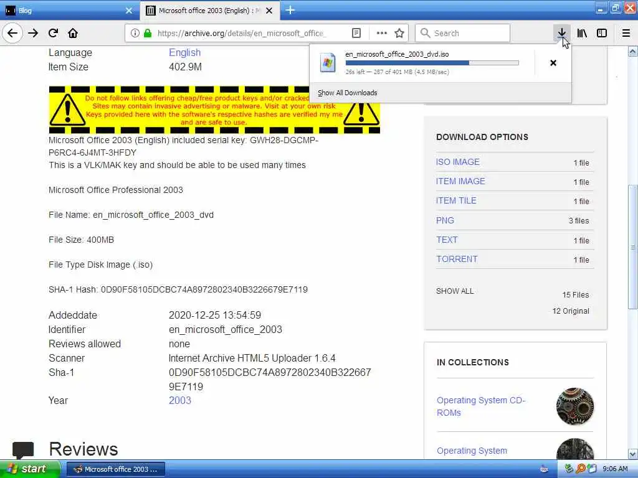Screen dimensions: 638x478
Task: Click the Downloads arrow toolbar button
Action: (x=561, y=33)
